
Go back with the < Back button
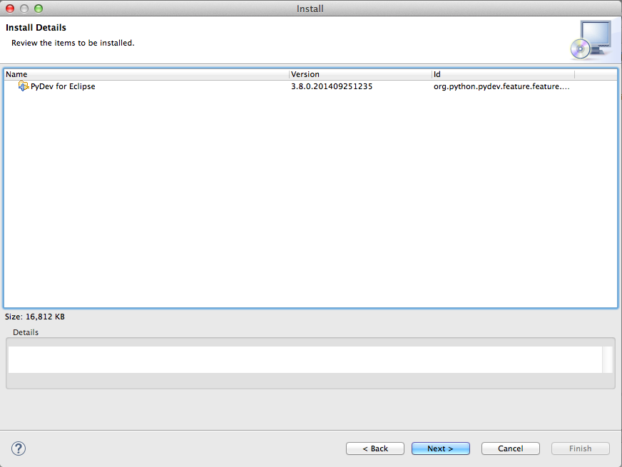pos(375,448)
